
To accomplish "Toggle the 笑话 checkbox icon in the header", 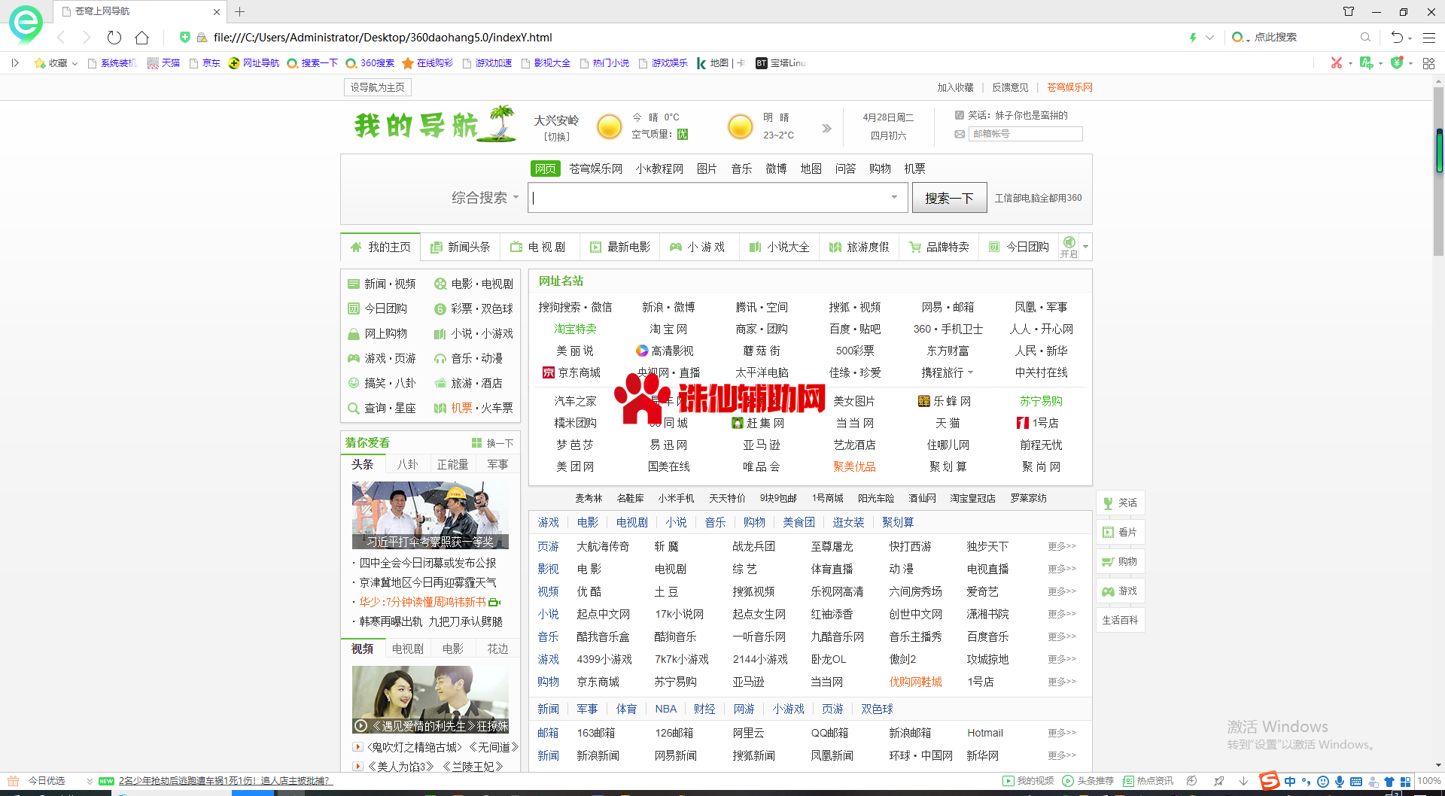I will pyautogui.click(x=959, y=115).
